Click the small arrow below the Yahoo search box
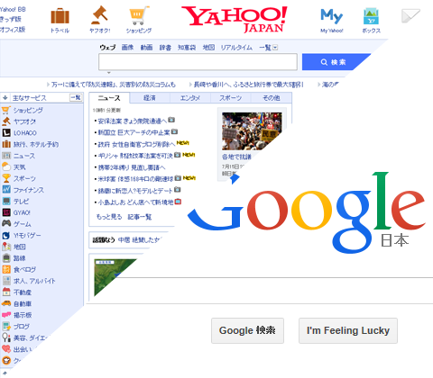 pyautogui.click(x=109, y=73)
